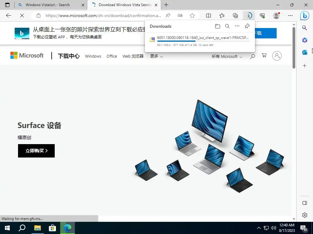Image resolution: width=313 pixels, height=234 pixels.
Task: Open Collections panel
Action: 235,16
